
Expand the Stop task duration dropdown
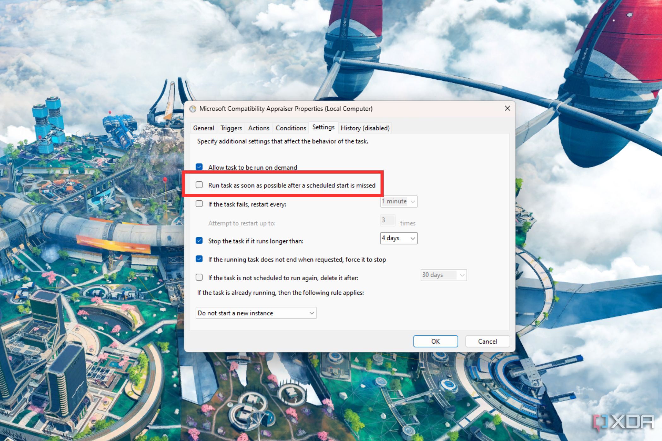[414, 238]
